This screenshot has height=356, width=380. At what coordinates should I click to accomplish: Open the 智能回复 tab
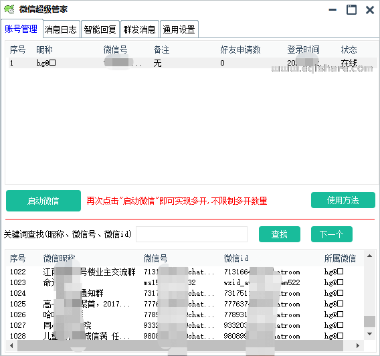click(x=100, y=29)
